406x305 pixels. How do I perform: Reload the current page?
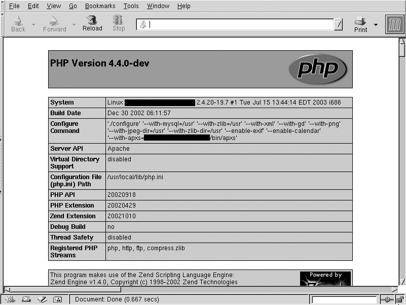92,23
